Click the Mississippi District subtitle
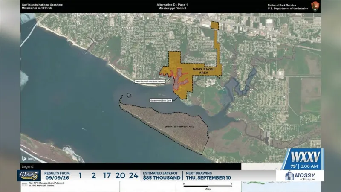This screenshot has height=192, width=341. click(172, 9)
